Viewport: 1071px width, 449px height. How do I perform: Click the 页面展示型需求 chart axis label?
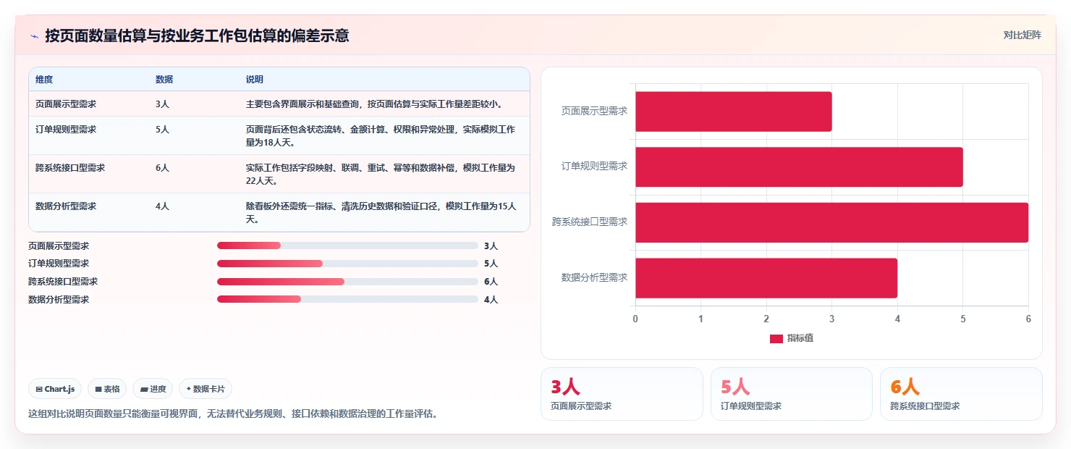tap(594, 112)
